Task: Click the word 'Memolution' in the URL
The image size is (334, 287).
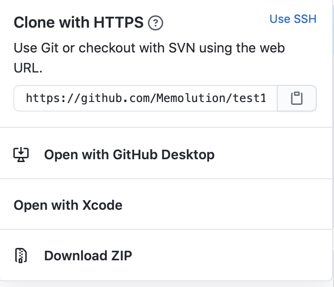Action: [x=191, y=98]
